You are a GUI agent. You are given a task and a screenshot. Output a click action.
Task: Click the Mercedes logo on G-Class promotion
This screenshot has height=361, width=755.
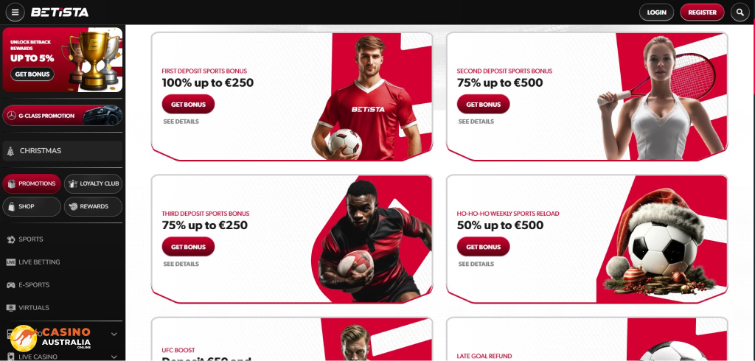(x=12, y=116)
